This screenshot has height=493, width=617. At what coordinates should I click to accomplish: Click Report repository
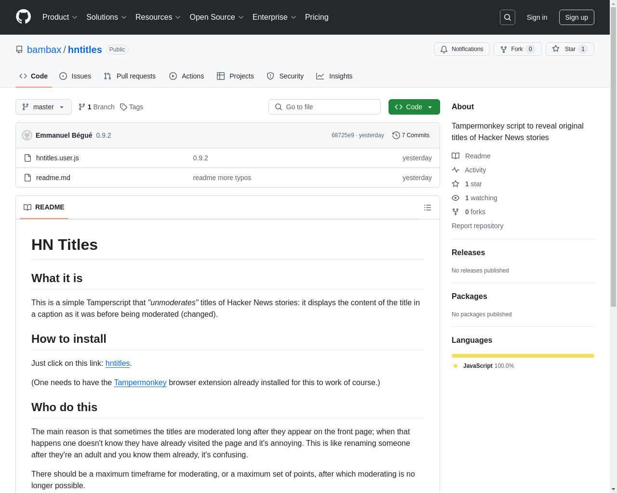click(477, 226)
